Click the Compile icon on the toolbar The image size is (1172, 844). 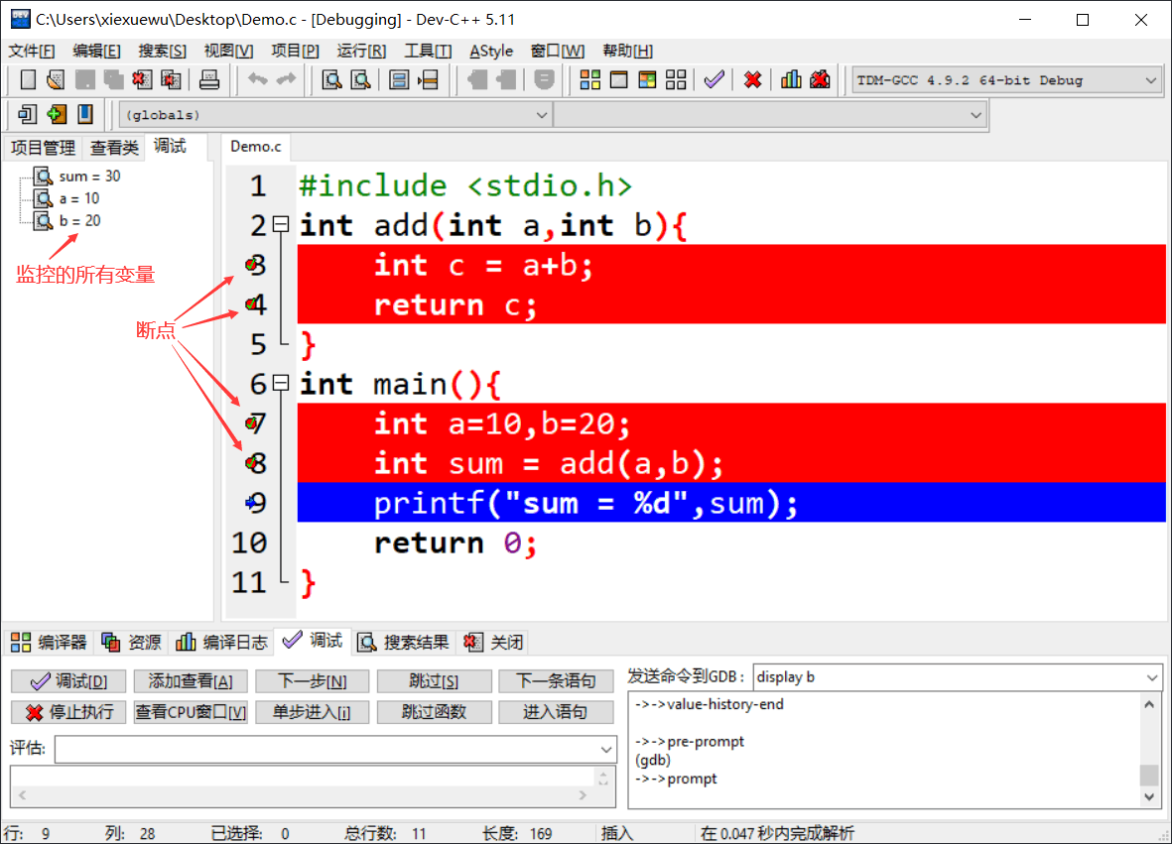(x=589, y=79)
